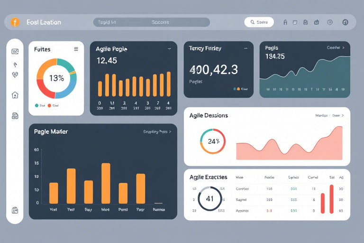This screenshot has width=364, height=243.
Task: Toggle the teal legend dot in Fuites
Action: pyautogui.click(x=36, y=105)
